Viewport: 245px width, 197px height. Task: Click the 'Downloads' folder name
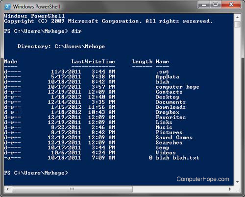point(171,107)
